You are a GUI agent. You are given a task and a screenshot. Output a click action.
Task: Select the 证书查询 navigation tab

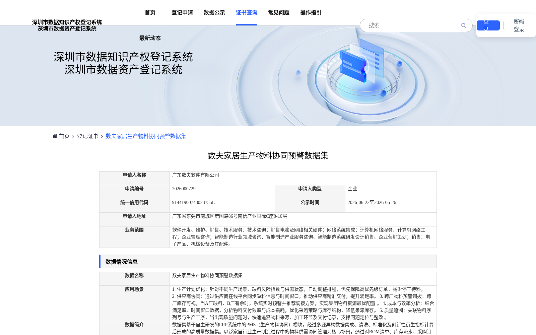pyautogui.click(x=247, y=13)
